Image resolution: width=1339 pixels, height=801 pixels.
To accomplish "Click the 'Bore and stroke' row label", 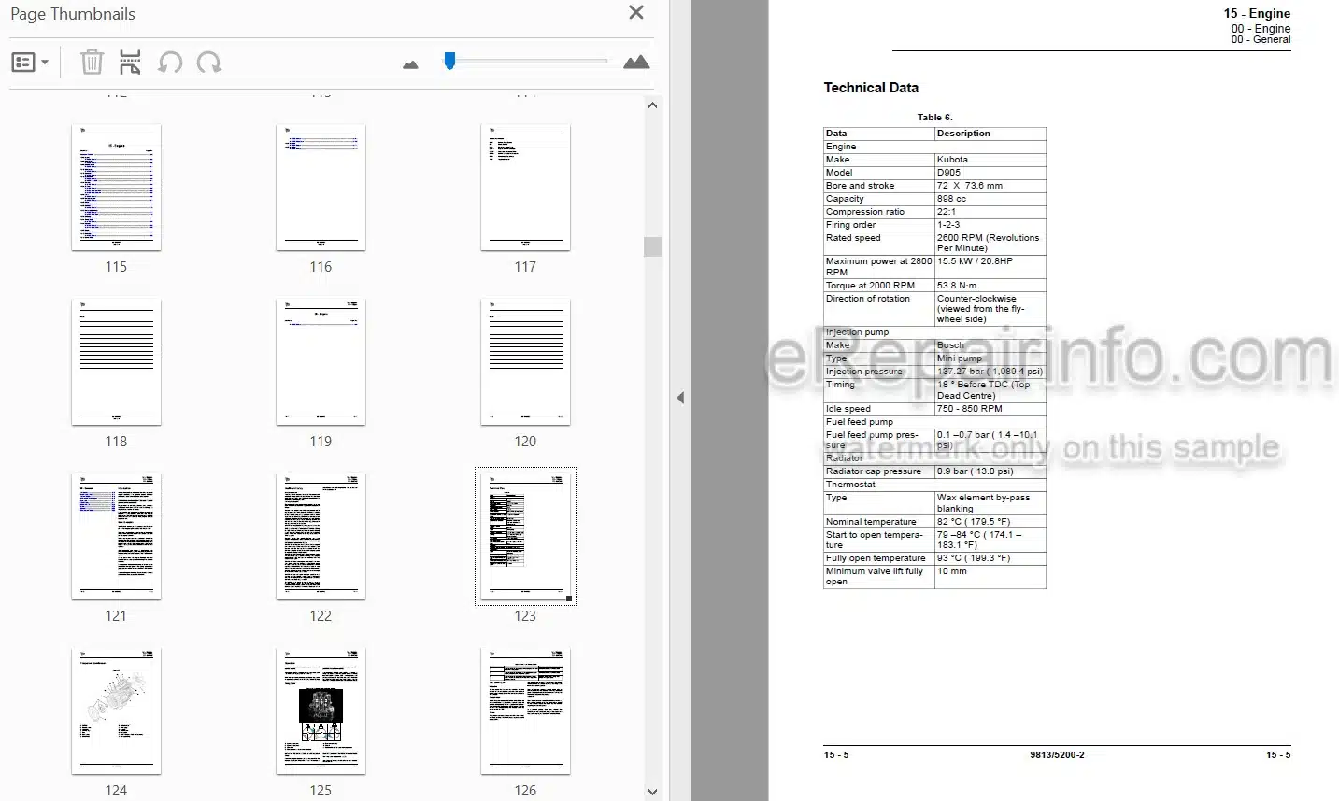I will click(860, 186).
